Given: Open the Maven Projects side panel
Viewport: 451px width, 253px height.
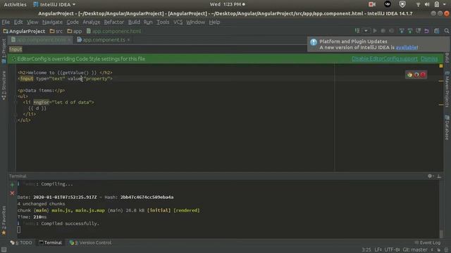Looking at the screenshot, I should pos(447,89).
